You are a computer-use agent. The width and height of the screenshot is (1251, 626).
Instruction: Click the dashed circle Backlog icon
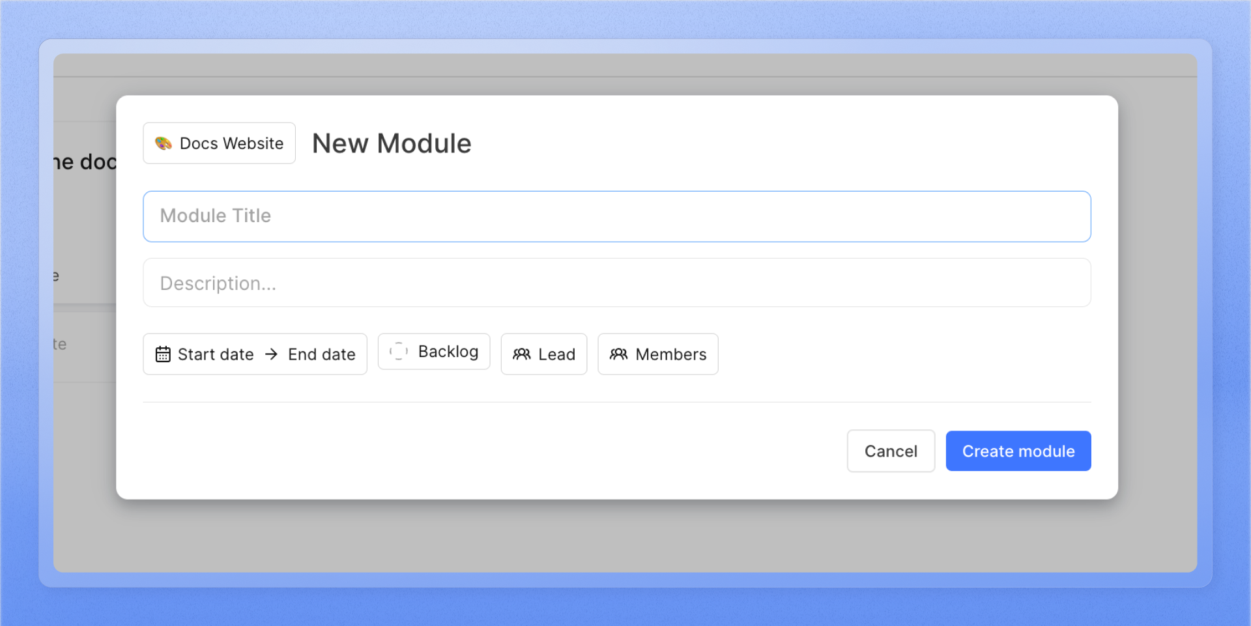click(x=399, y=352)
